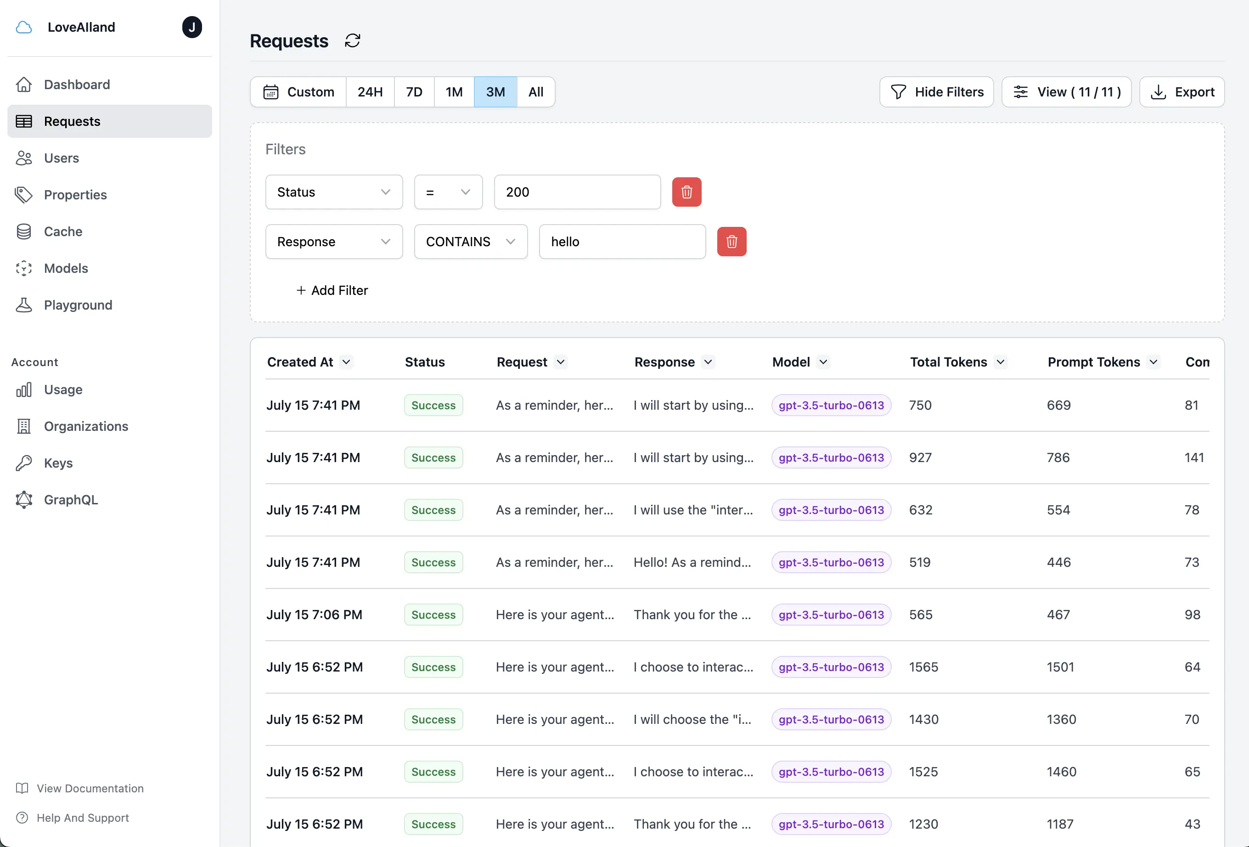1249x847 pixels.
Task: Open the View column selector
Action: [x=1066, y=91]
